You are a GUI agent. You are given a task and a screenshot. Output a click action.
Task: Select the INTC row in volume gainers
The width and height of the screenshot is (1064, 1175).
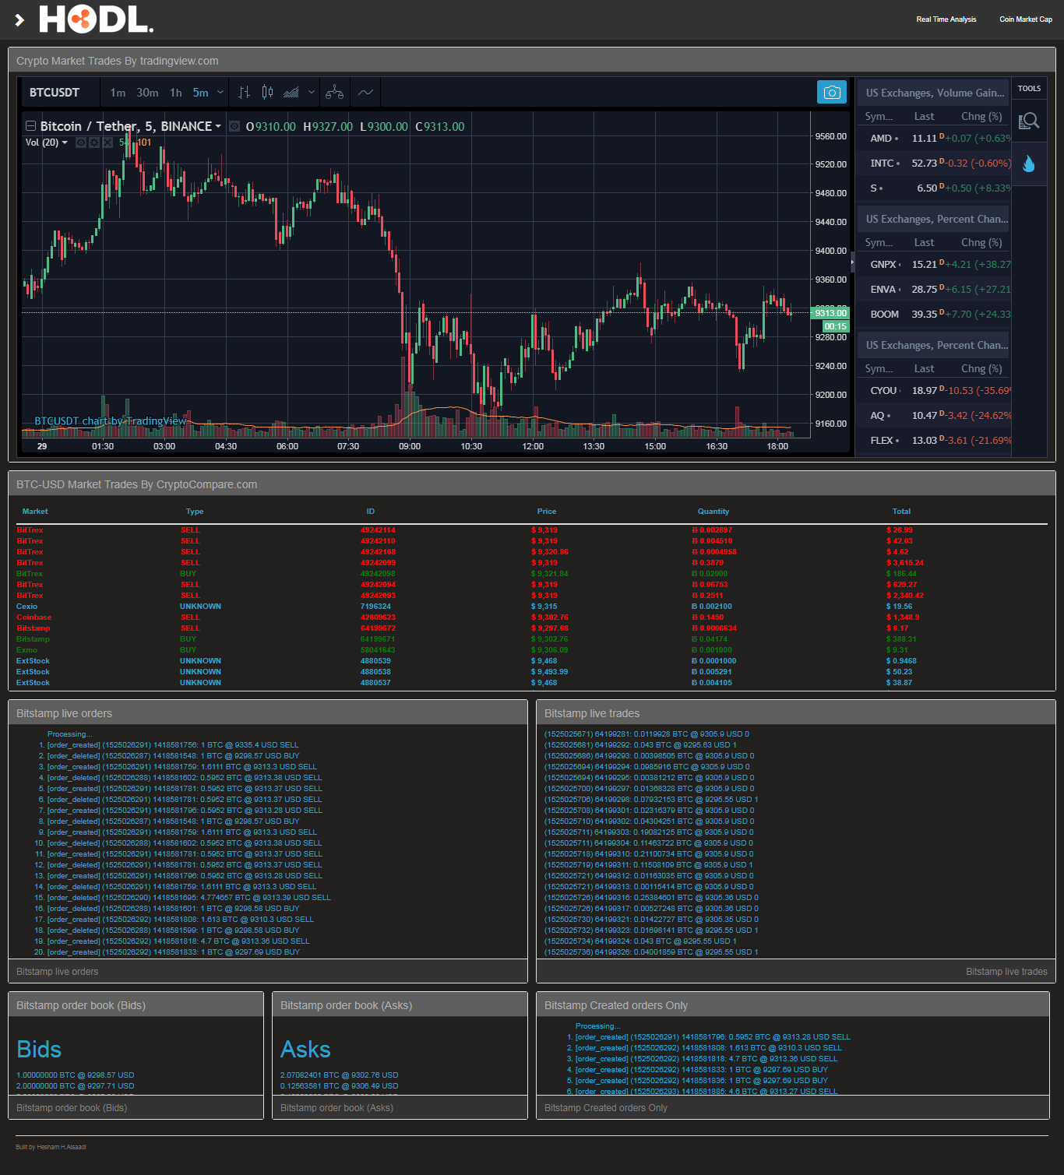coord(935,163)
